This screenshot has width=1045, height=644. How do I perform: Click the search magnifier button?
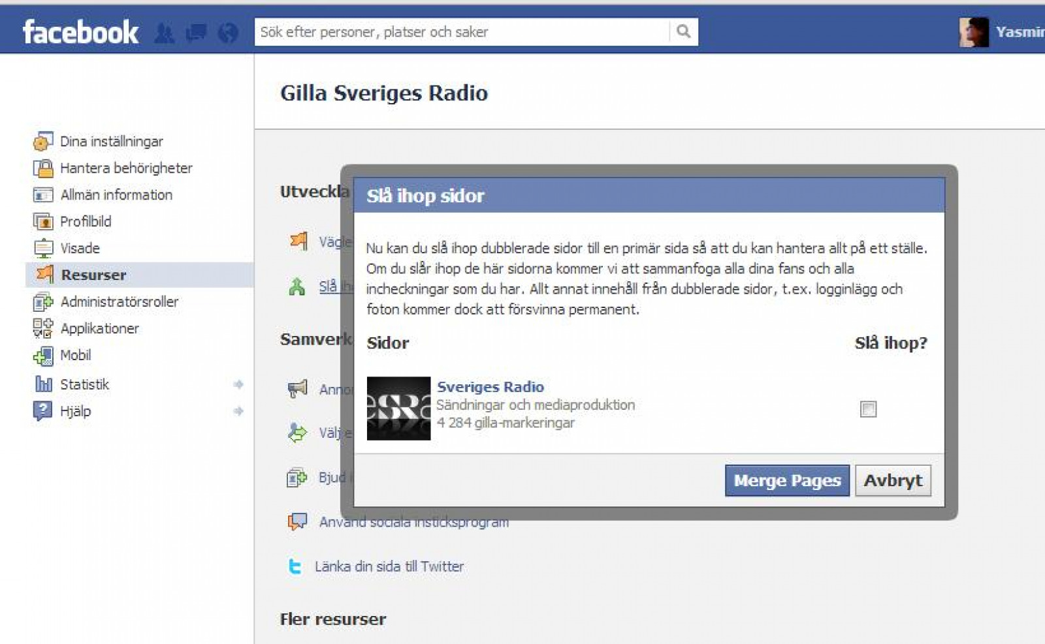coord(683,31)
